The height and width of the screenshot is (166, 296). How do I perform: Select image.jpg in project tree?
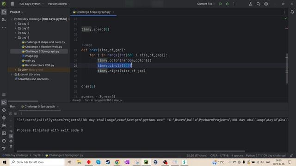[x=31, y=56]
